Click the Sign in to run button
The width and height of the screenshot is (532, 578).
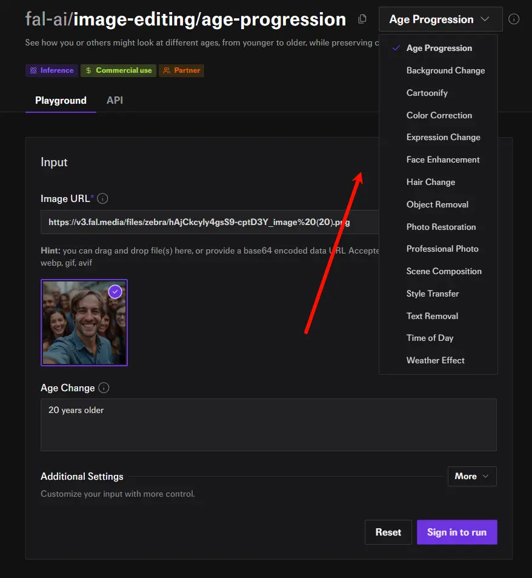(x=456, y=532)
